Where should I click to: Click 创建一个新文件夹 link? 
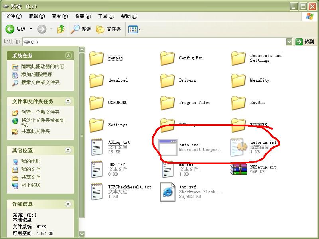click(40, 112)
